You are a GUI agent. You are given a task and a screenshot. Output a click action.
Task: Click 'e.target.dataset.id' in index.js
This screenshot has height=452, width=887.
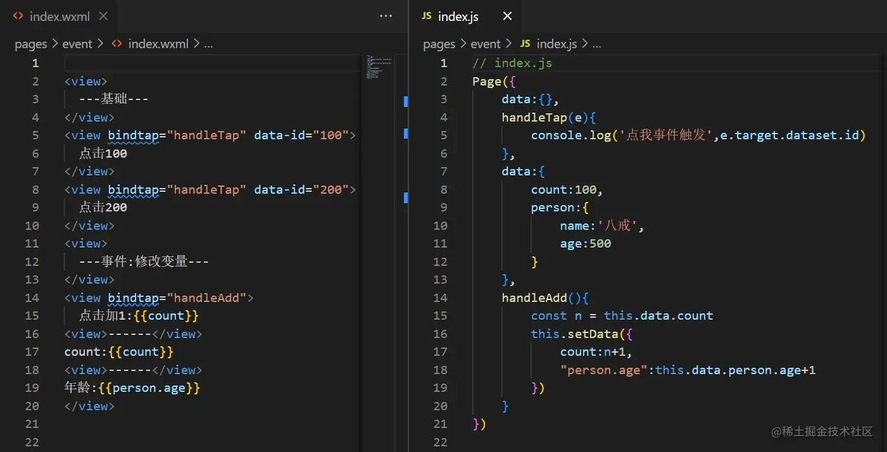(x=788, y=135)
